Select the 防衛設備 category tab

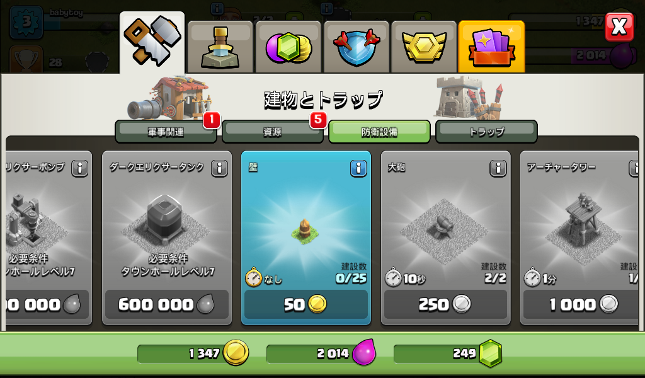point(379,132)
